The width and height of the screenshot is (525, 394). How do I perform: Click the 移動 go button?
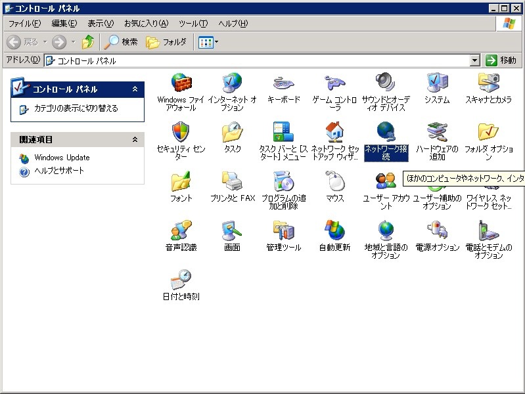tap(501, 60)
